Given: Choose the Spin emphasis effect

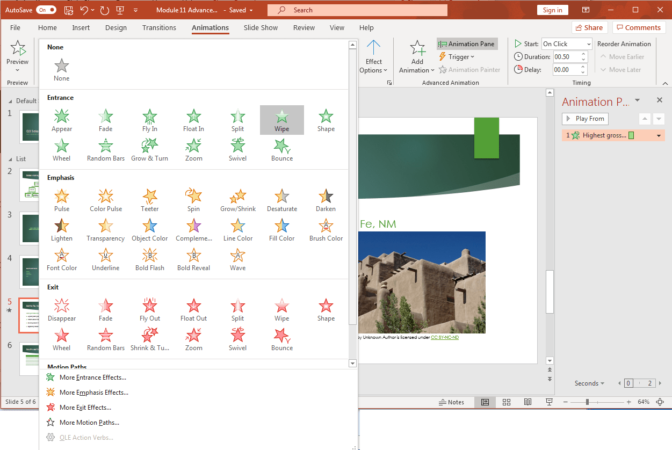Looking at the screenshot, I should tap(194, 200).
